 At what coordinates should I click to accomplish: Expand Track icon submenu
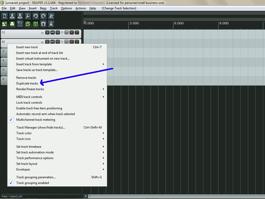pos(57,139)
